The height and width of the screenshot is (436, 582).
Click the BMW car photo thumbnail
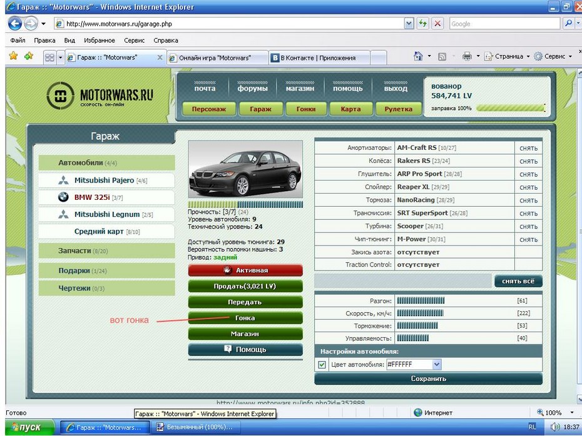click(245, 169)
